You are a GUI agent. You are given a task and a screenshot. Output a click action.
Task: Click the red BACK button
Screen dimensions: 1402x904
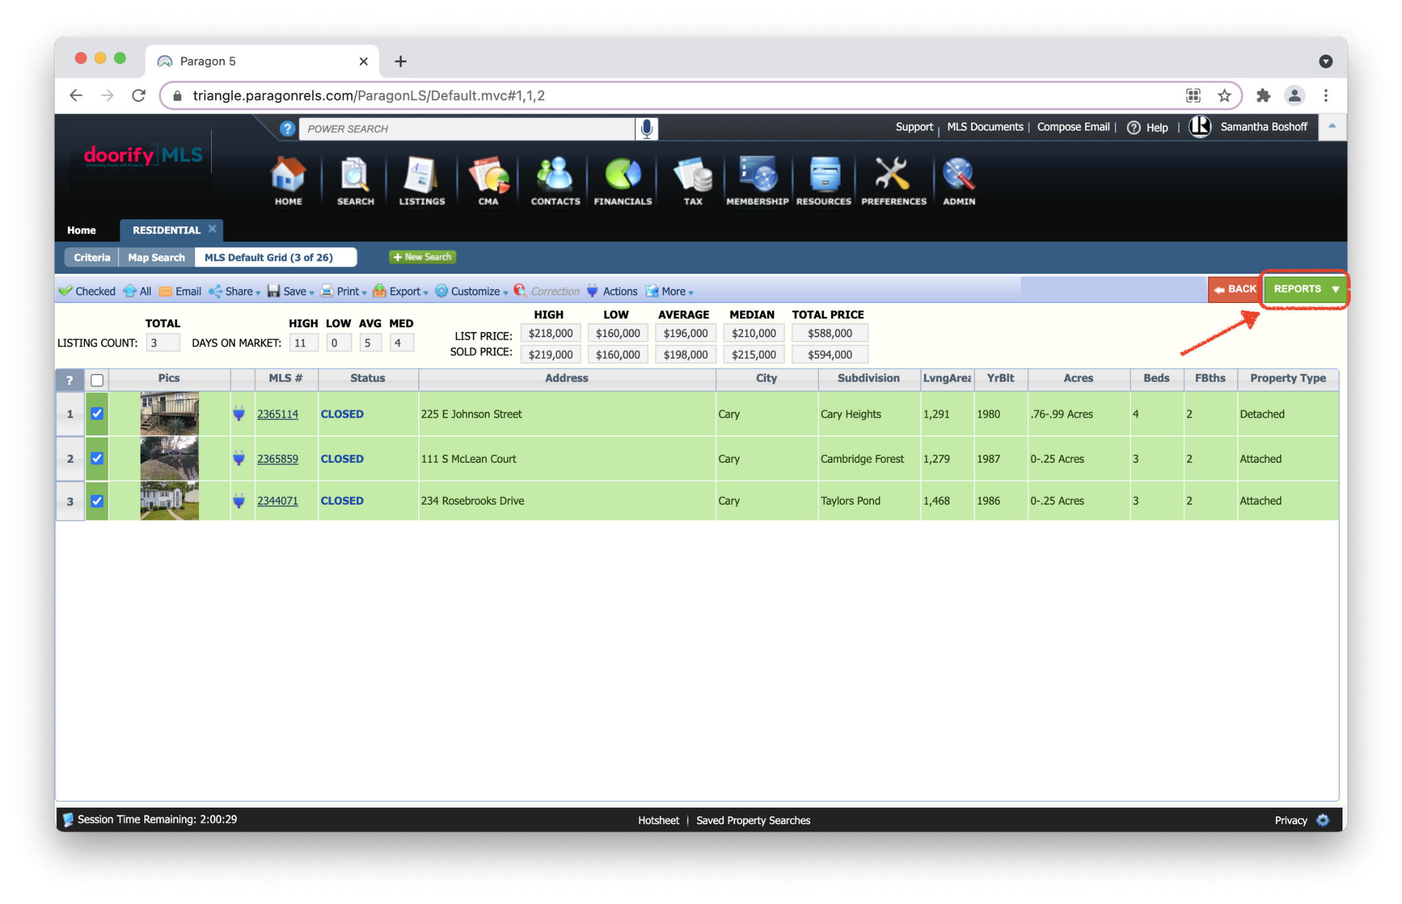tap(1236, 289)
